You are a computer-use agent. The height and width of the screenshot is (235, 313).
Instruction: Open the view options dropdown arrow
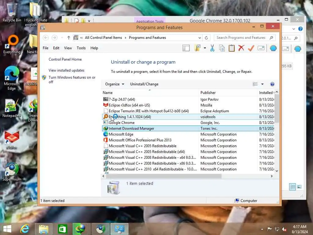pyautogui.click(x=262, y=84)
